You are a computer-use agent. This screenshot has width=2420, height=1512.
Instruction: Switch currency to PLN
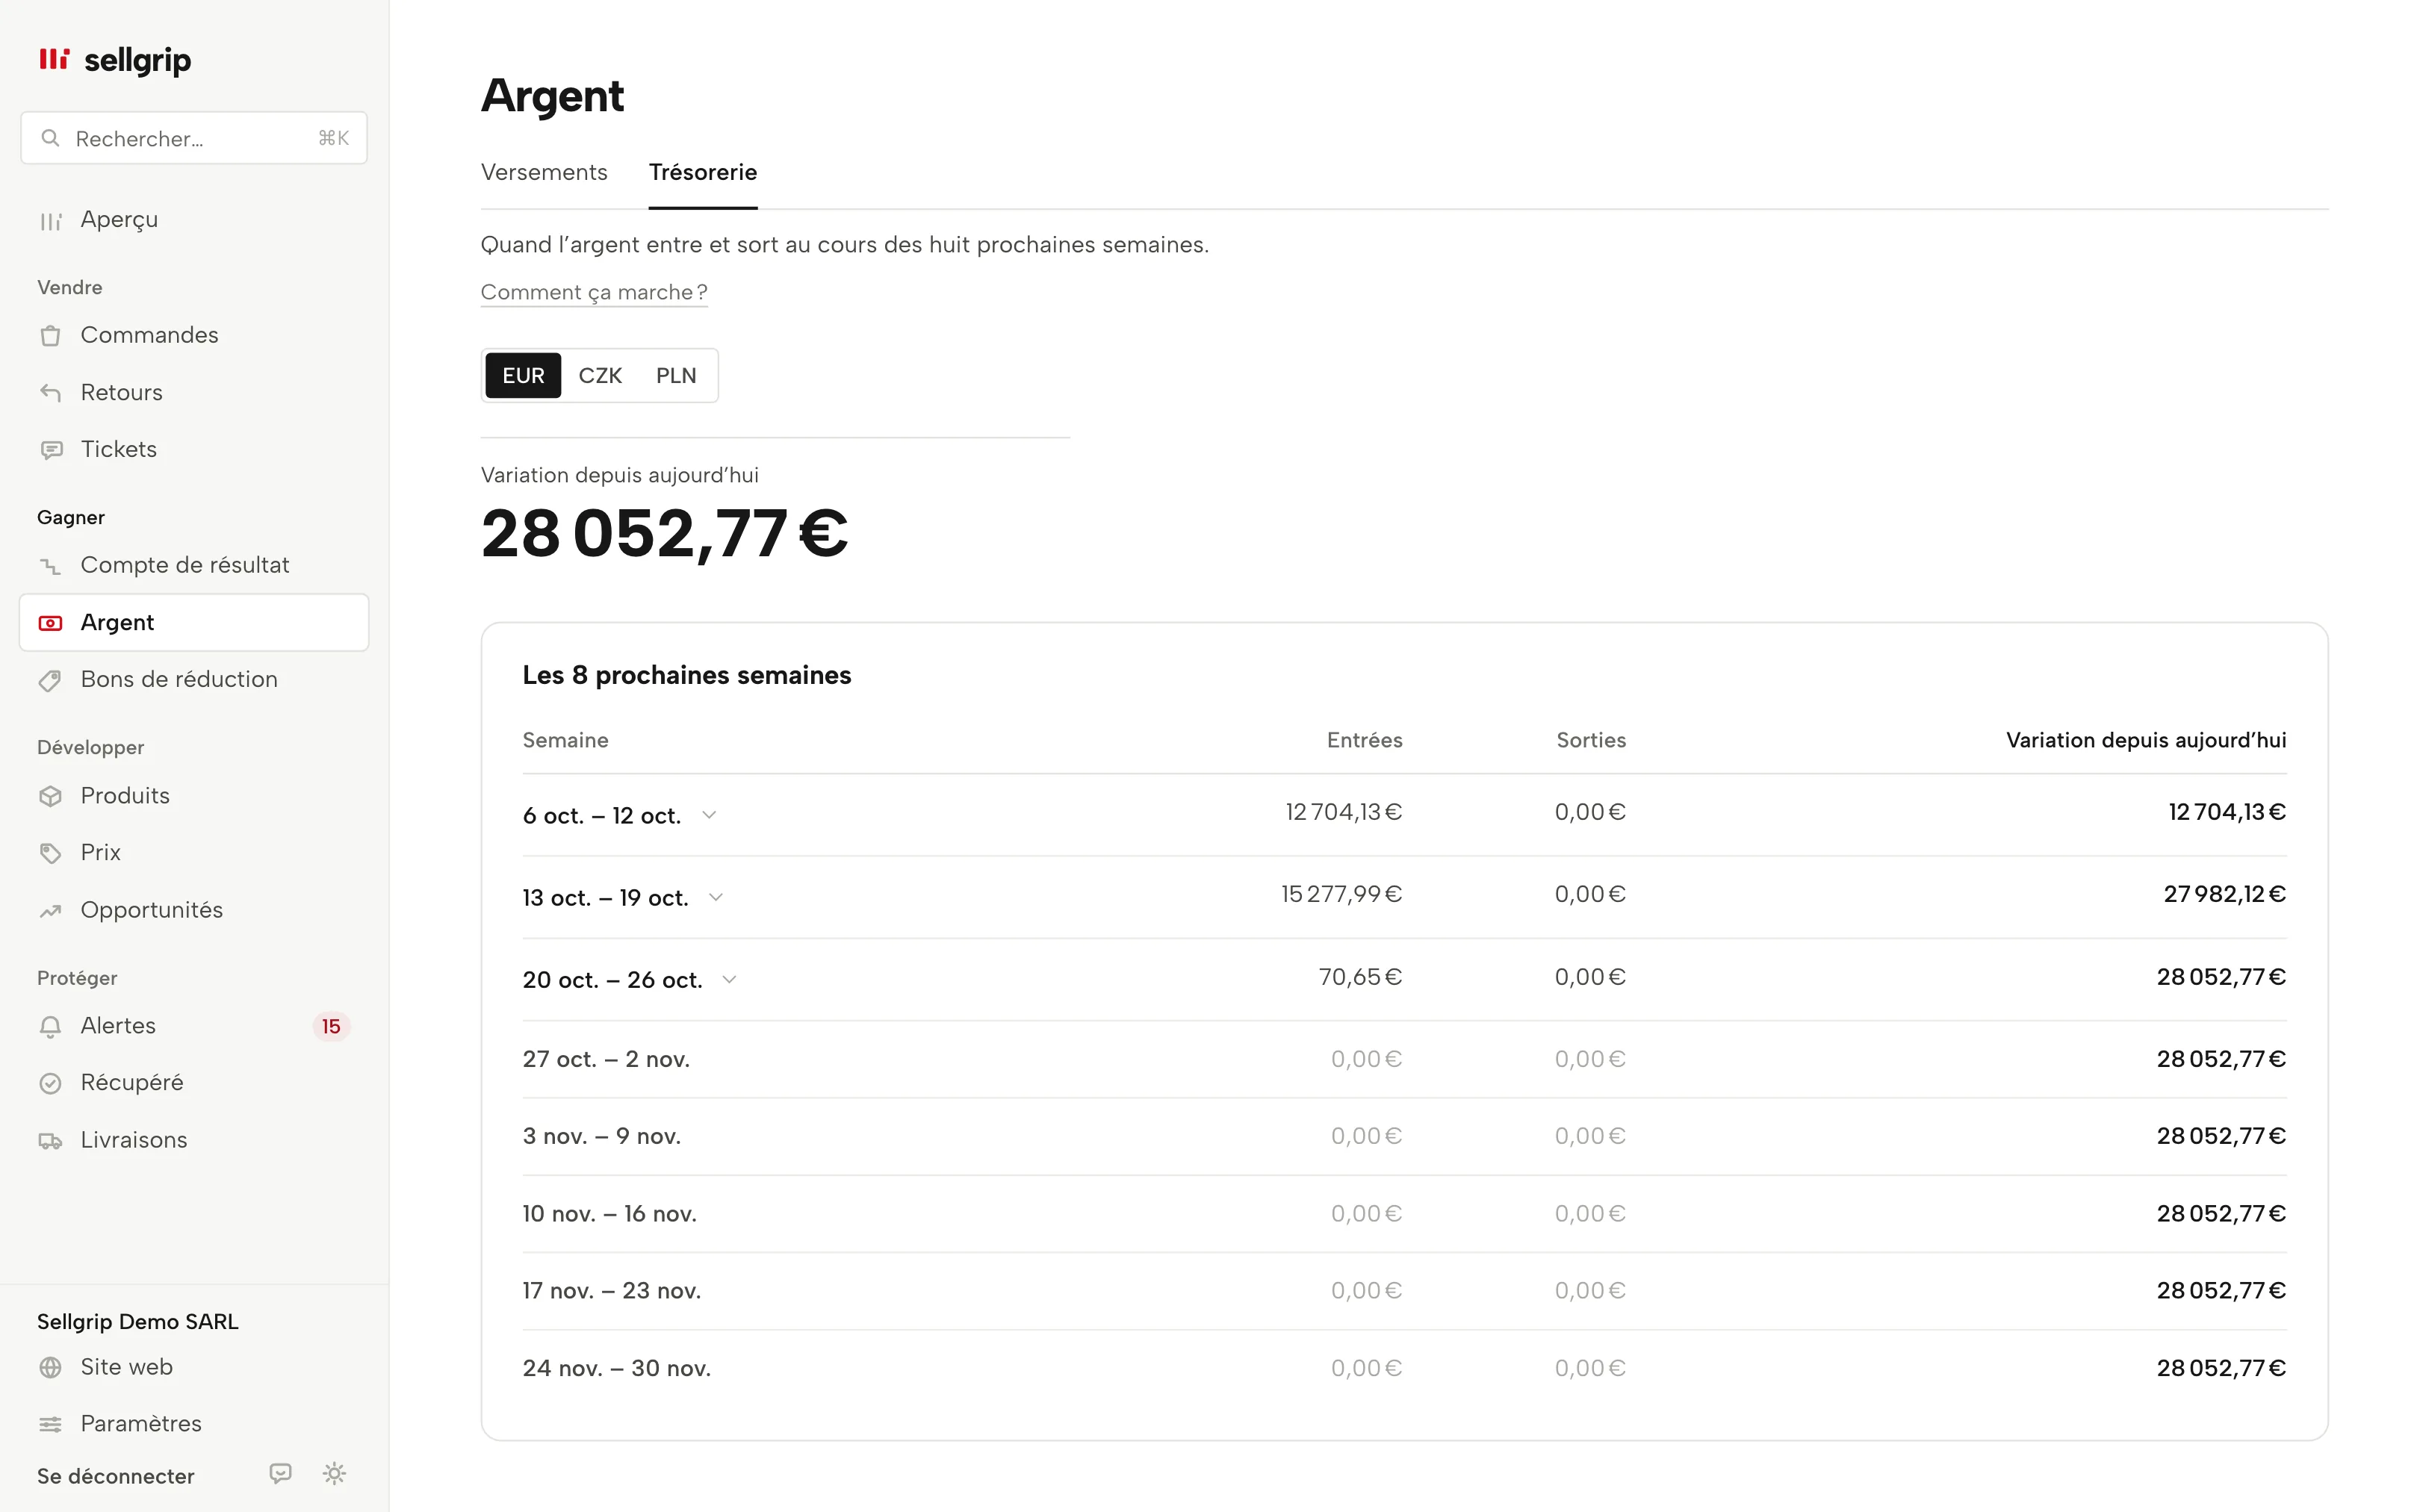[676, 376]
